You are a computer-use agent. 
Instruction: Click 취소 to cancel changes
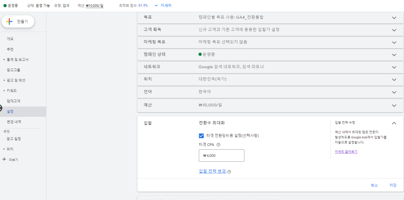(x=374, y=185)
